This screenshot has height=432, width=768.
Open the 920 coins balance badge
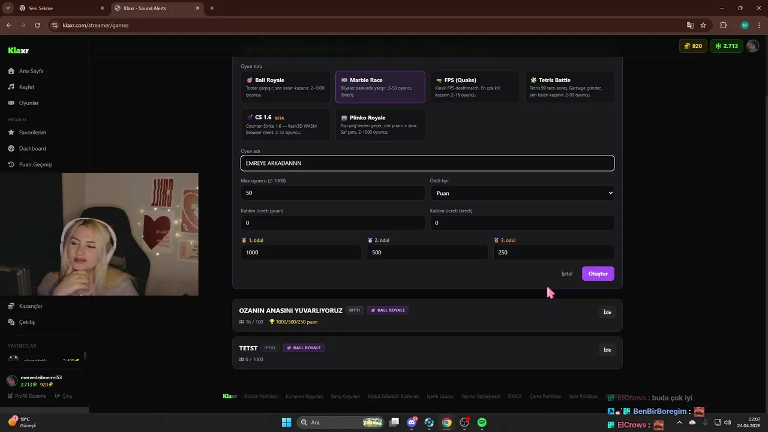pos(692,46)
